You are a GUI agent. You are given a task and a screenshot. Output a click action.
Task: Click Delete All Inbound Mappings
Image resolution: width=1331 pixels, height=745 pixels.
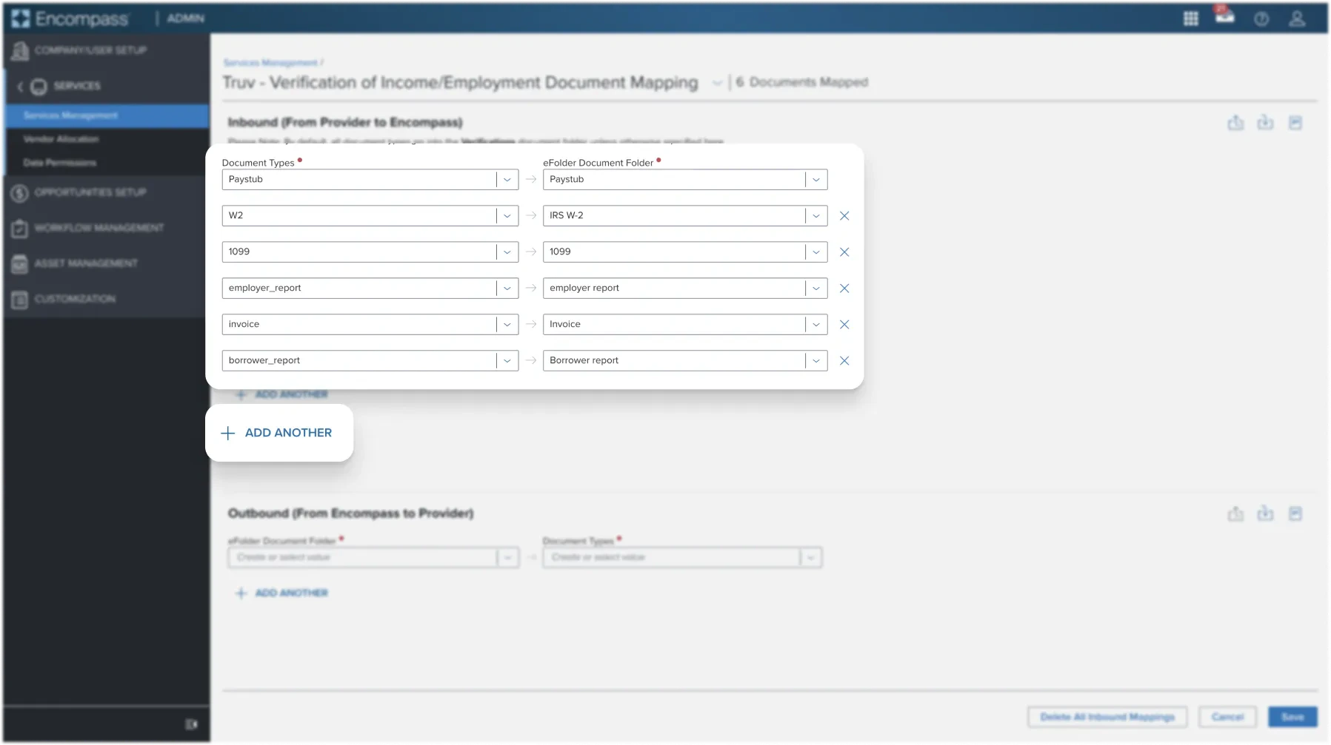1107,717
